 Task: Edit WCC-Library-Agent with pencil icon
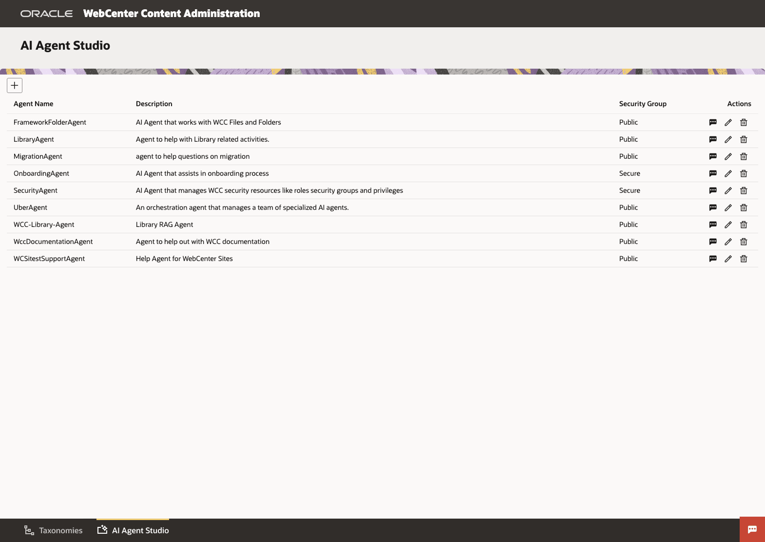point(728,224)
